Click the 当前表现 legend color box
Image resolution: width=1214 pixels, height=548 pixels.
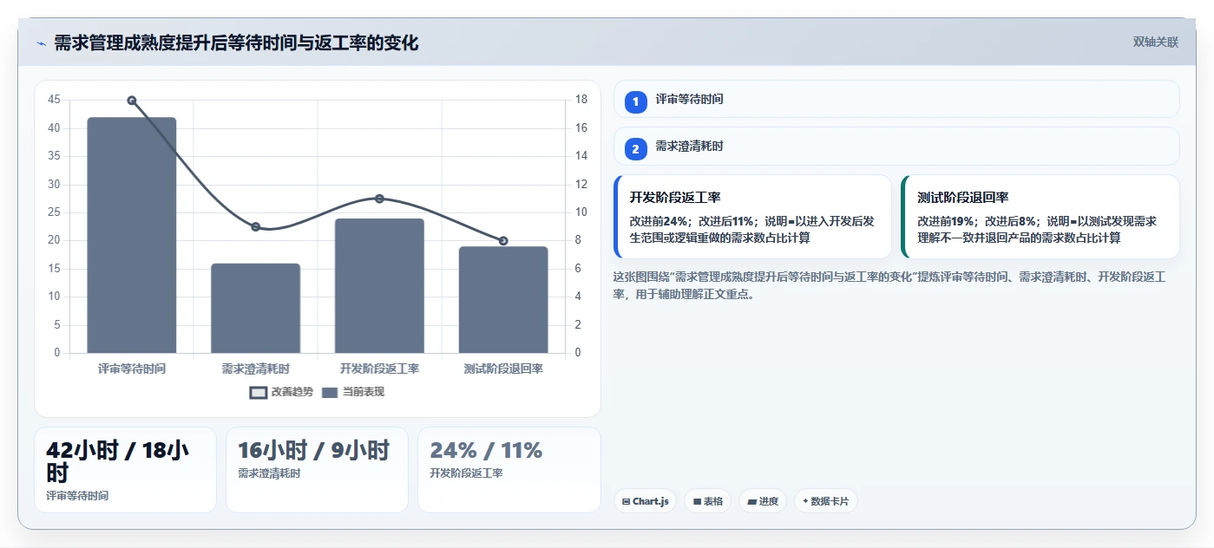[x=329, y=393]
